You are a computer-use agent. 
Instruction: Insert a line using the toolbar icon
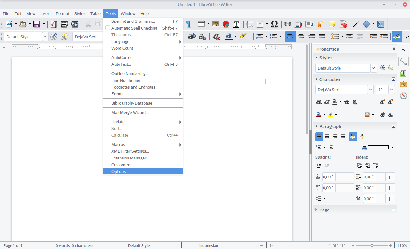[356, 24]
